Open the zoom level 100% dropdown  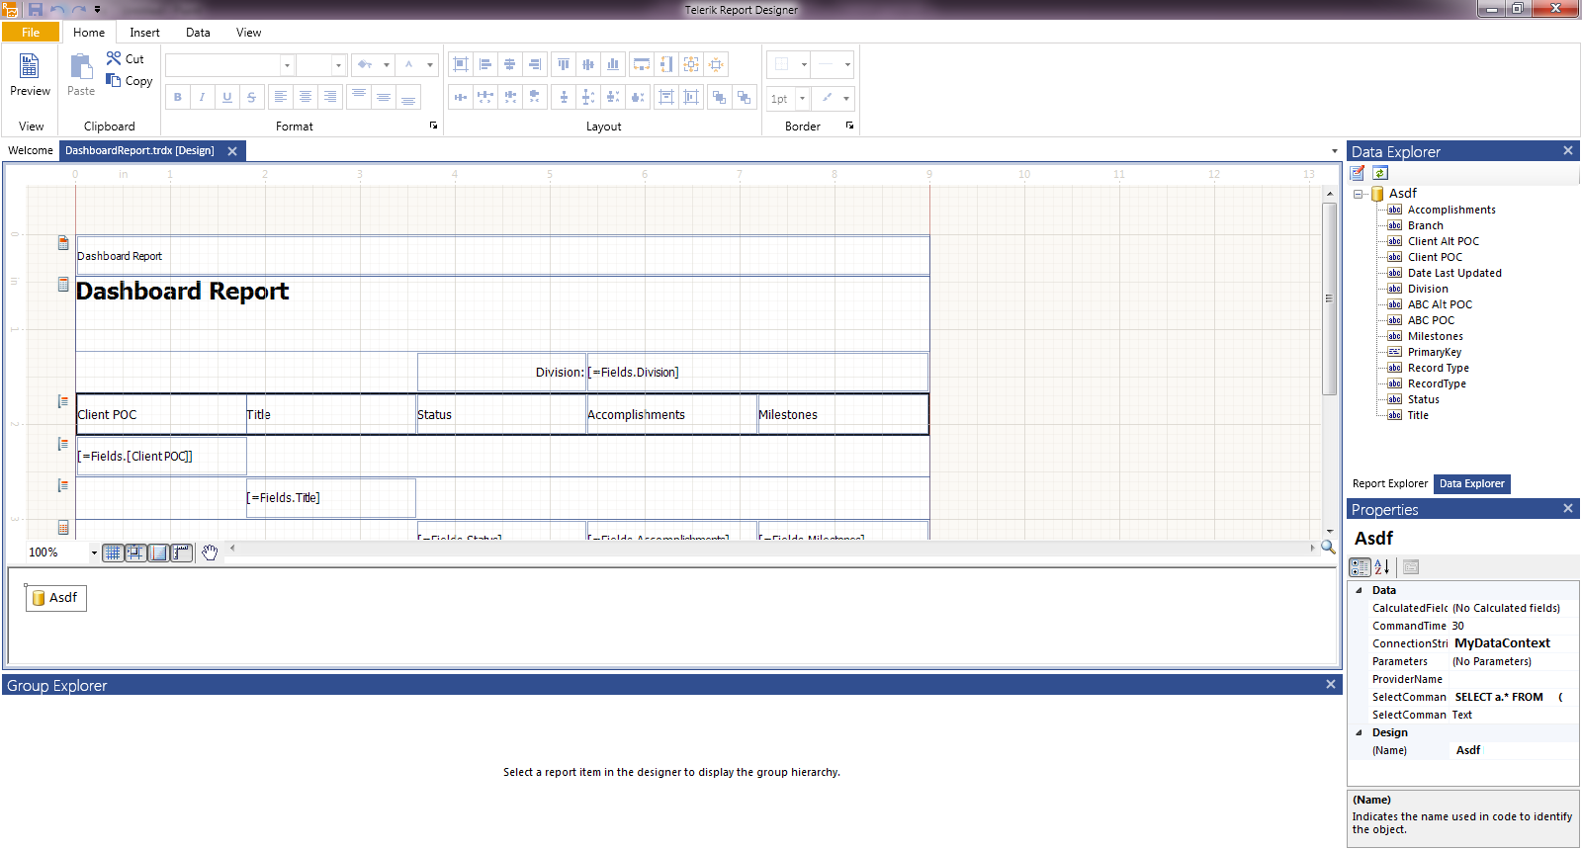(94, 552)
